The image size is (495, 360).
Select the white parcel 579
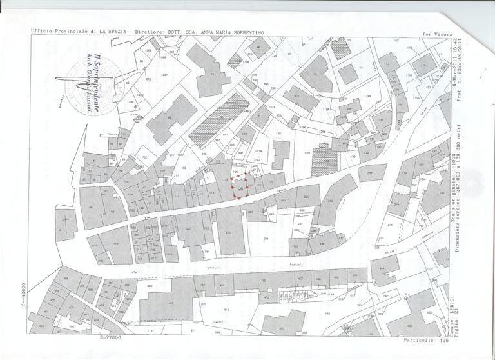307,153
